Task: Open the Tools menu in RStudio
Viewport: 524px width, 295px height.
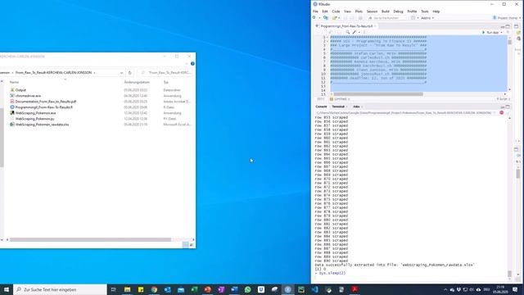Action: click(424, 11)
